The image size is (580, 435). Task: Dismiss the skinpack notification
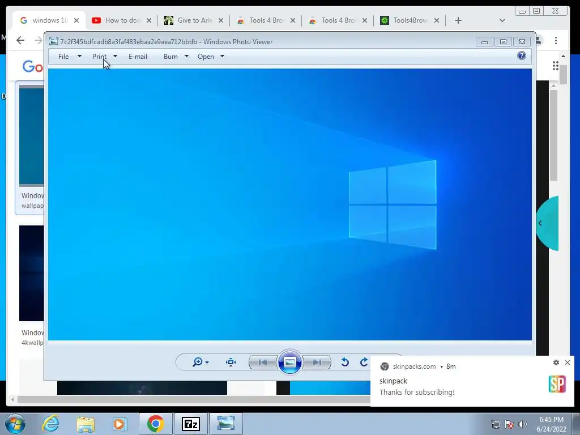pyautogui.click(x=568, y=362)
